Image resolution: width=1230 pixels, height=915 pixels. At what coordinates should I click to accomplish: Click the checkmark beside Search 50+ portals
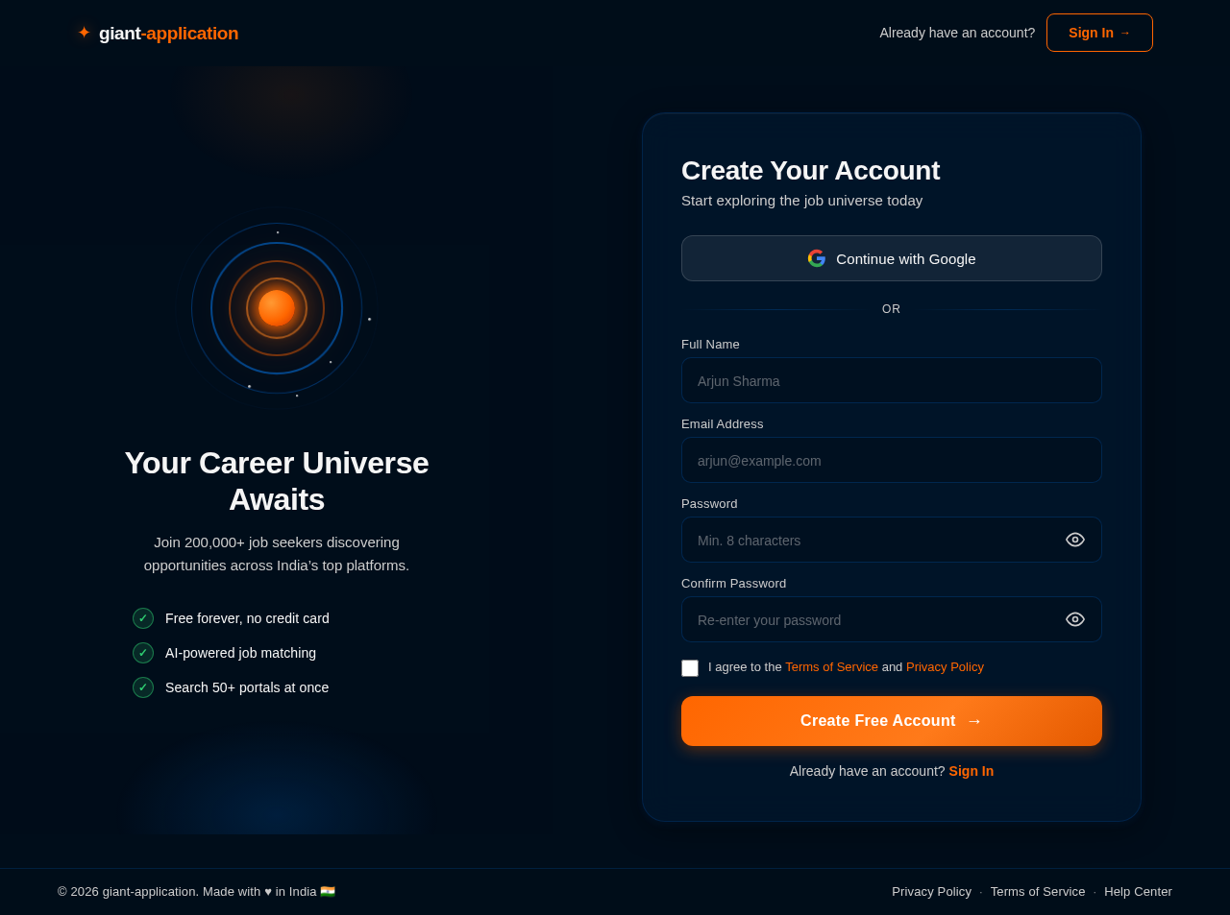tap(142, 686)
